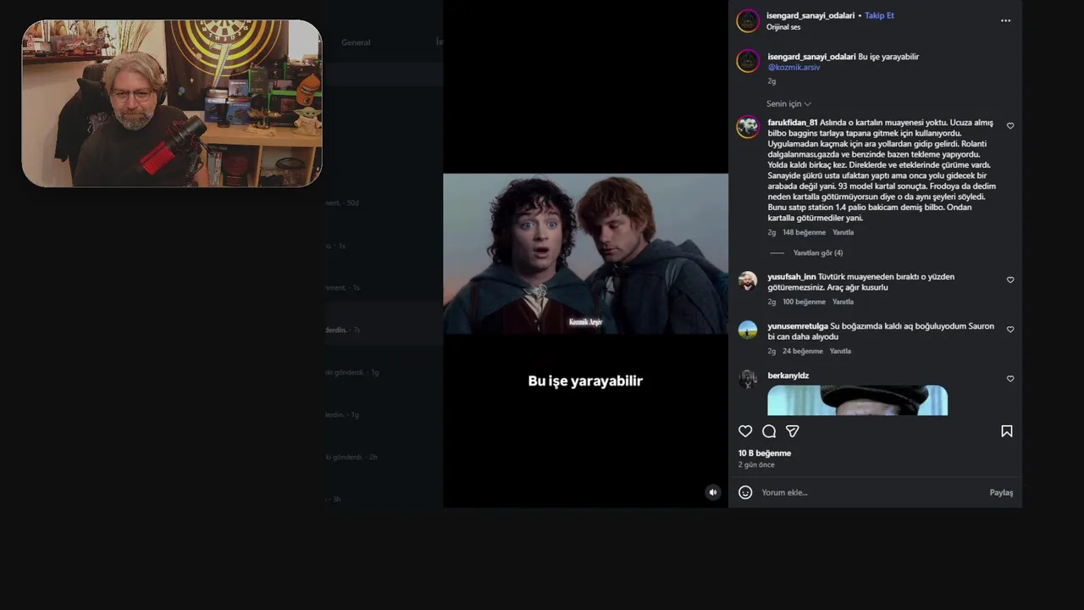Focus the 'Yorum ekle...' comment field
The image size is (1084, 610).
[x=870, y=492]
